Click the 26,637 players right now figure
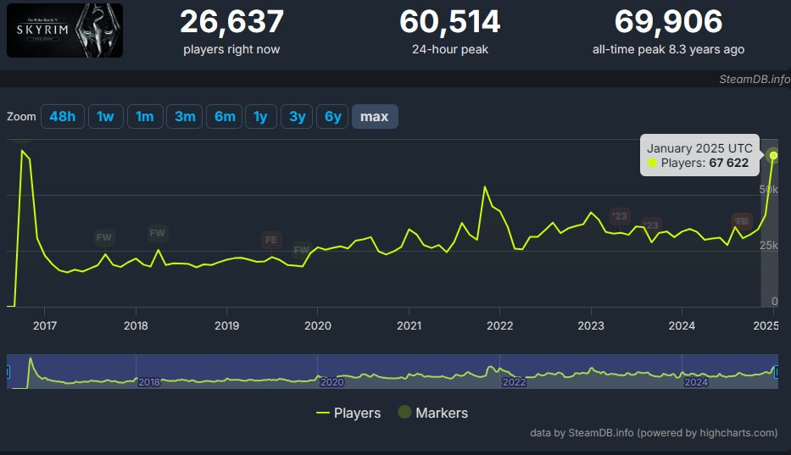The height and width of the screenshot is (455, 791). (x=231, y=22)
